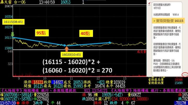
Task: Click the red 成交量 volume label
Action: [142, 52]
